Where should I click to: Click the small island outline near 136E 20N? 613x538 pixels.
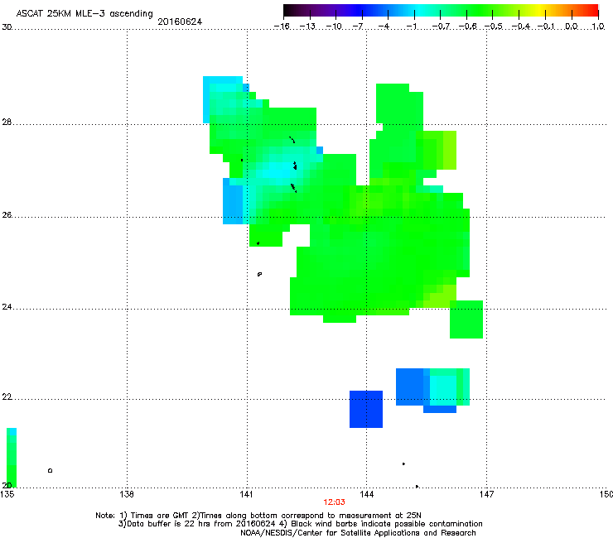[50, 470]
